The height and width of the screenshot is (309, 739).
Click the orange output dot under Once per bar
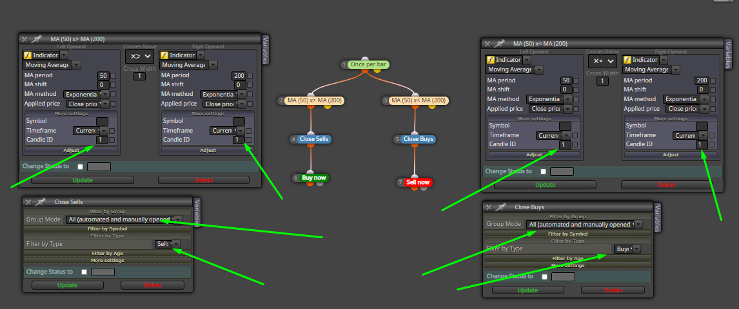coord(365,71)
